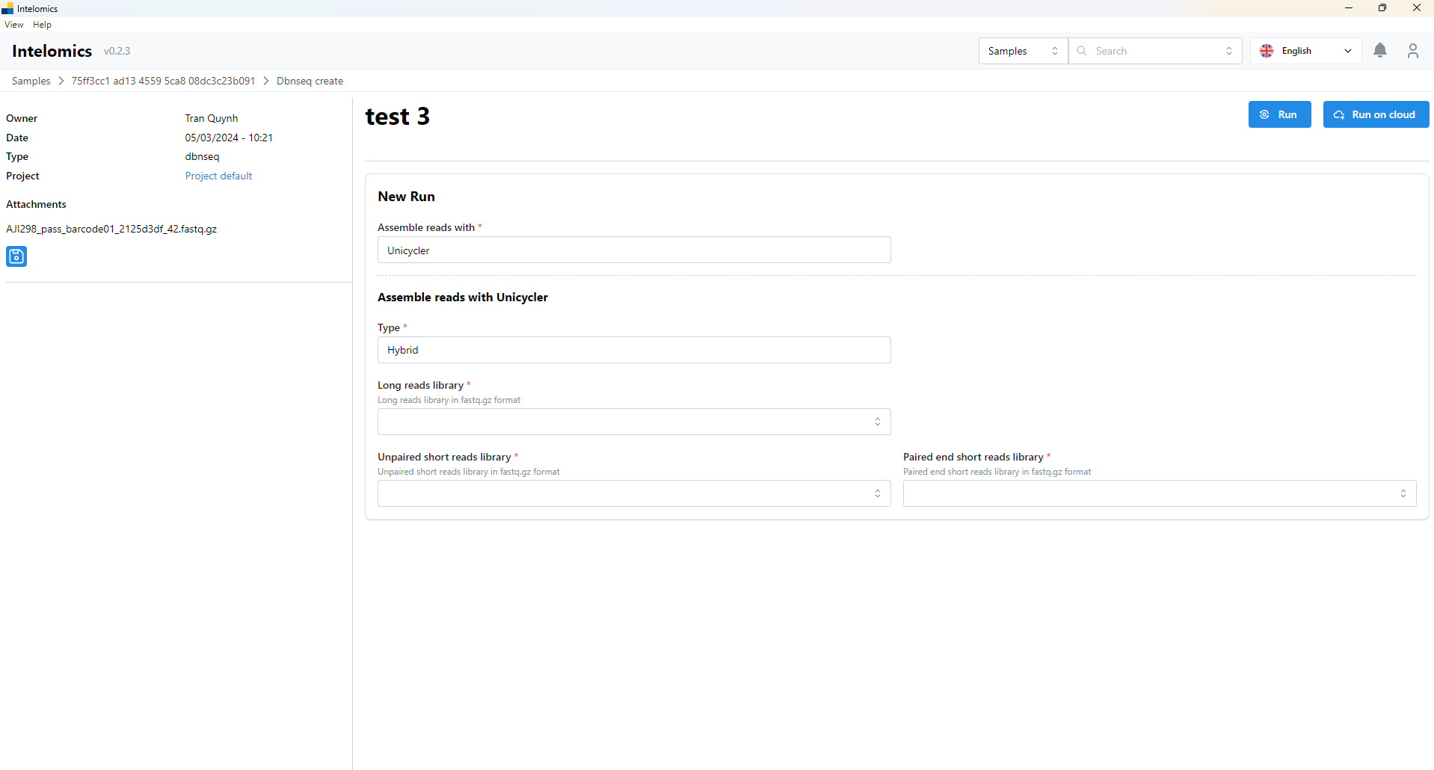Open the View menu
Viewport: 1434px width, 770px height.
(x=13, y=25)
